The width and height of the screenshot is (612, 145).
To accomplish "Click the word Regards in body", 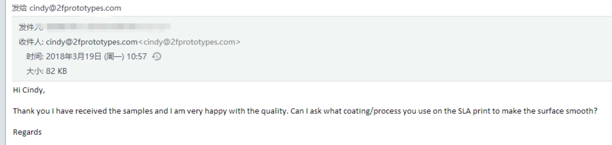I will (x=27, y=132).
